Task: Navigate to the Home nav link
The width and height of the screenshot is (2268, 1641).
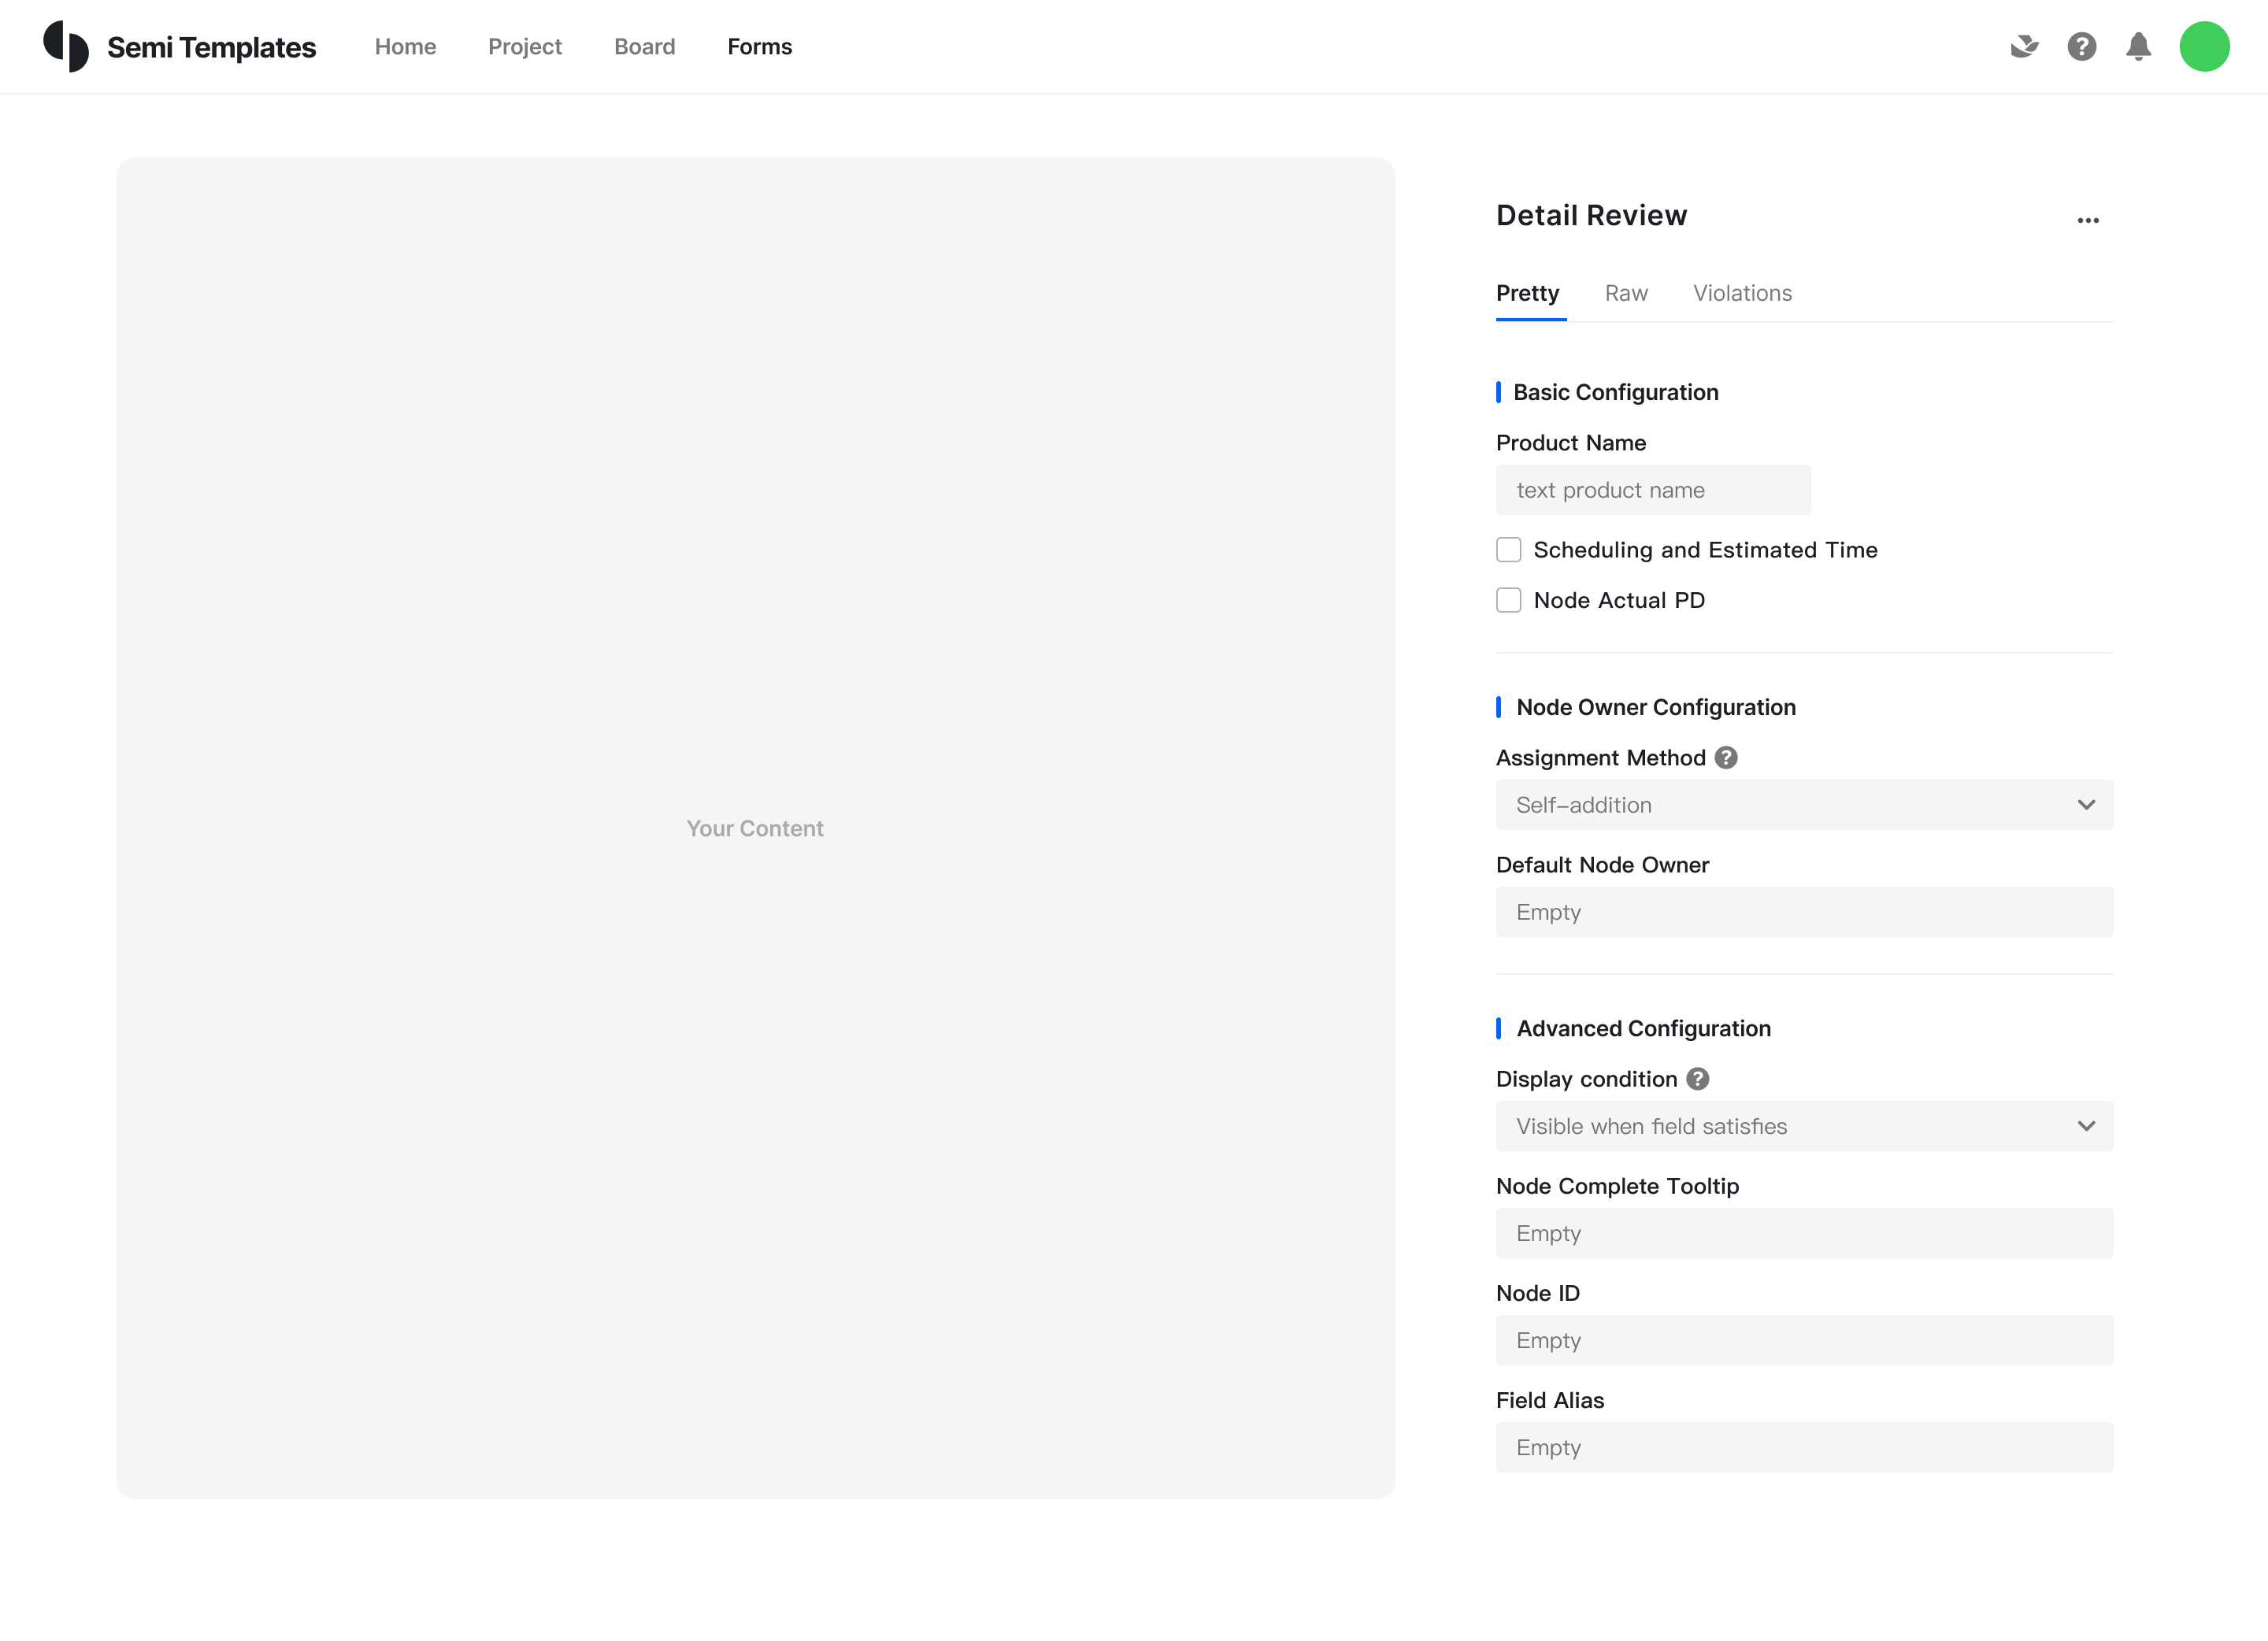Action: pos(405,47)
